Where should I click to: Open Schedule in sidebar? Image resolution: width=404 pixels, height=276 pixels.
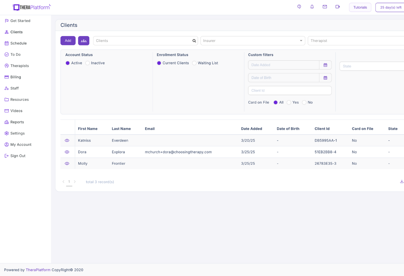pos(16,43)
